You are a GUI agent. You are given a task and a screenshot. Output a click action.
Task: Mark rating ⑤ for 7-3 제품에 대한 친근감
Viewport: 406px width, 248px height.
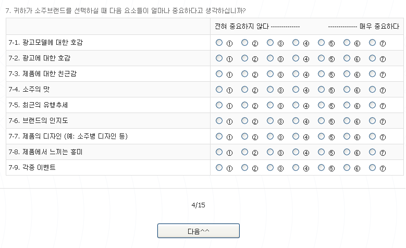(x=321, y=74)
